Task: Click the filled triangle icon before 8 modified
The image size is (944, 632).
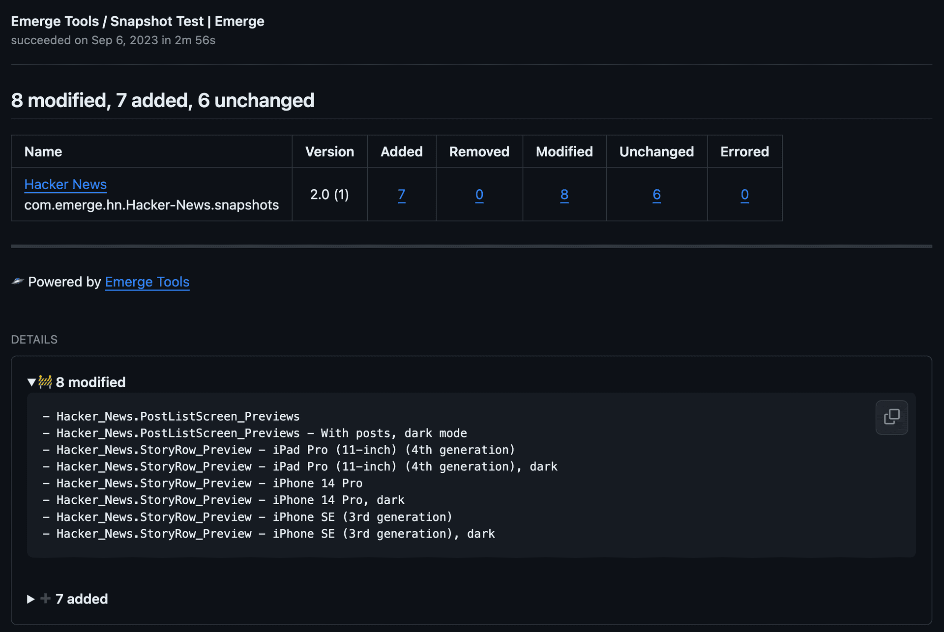Action: click(x=30, y=382)
